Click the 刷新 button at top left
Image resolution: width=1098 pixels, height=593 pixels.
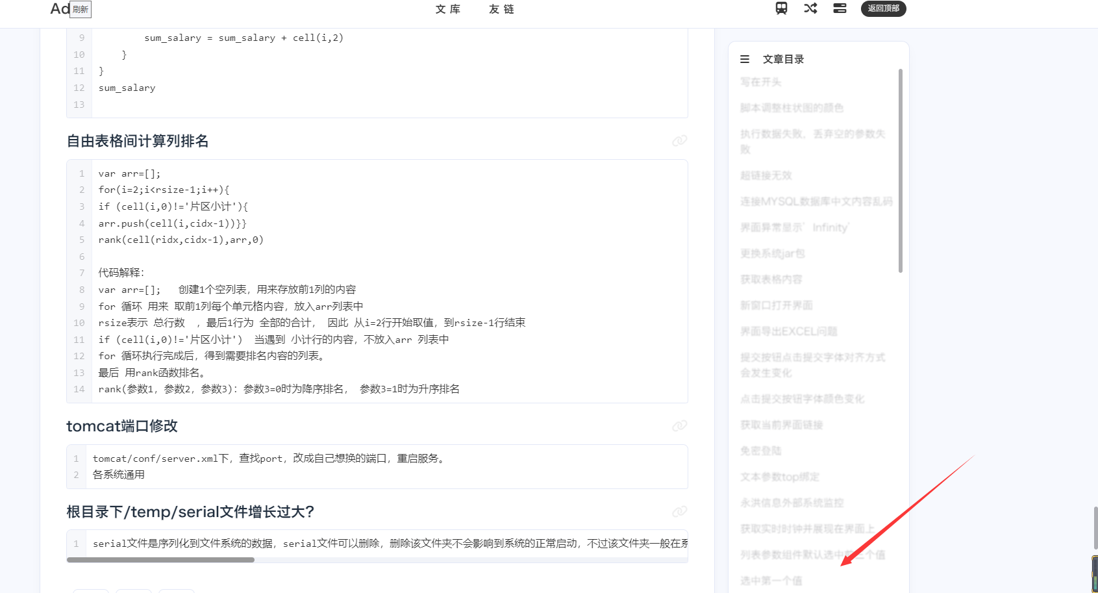[x=81, y=10]
